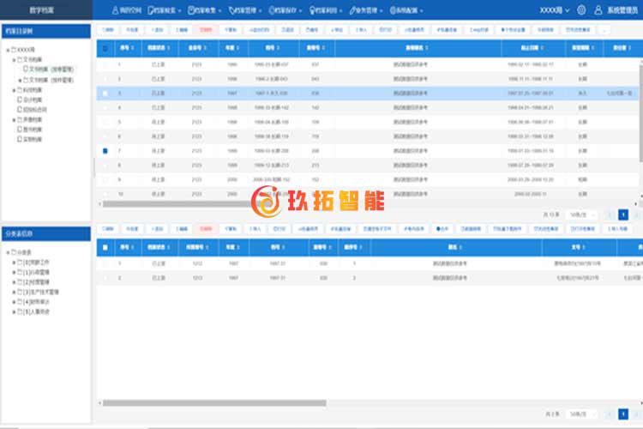This screenshot has height=429, width=643.
Task: Tick the checkbox for lower table row 2
Action: 105,278
